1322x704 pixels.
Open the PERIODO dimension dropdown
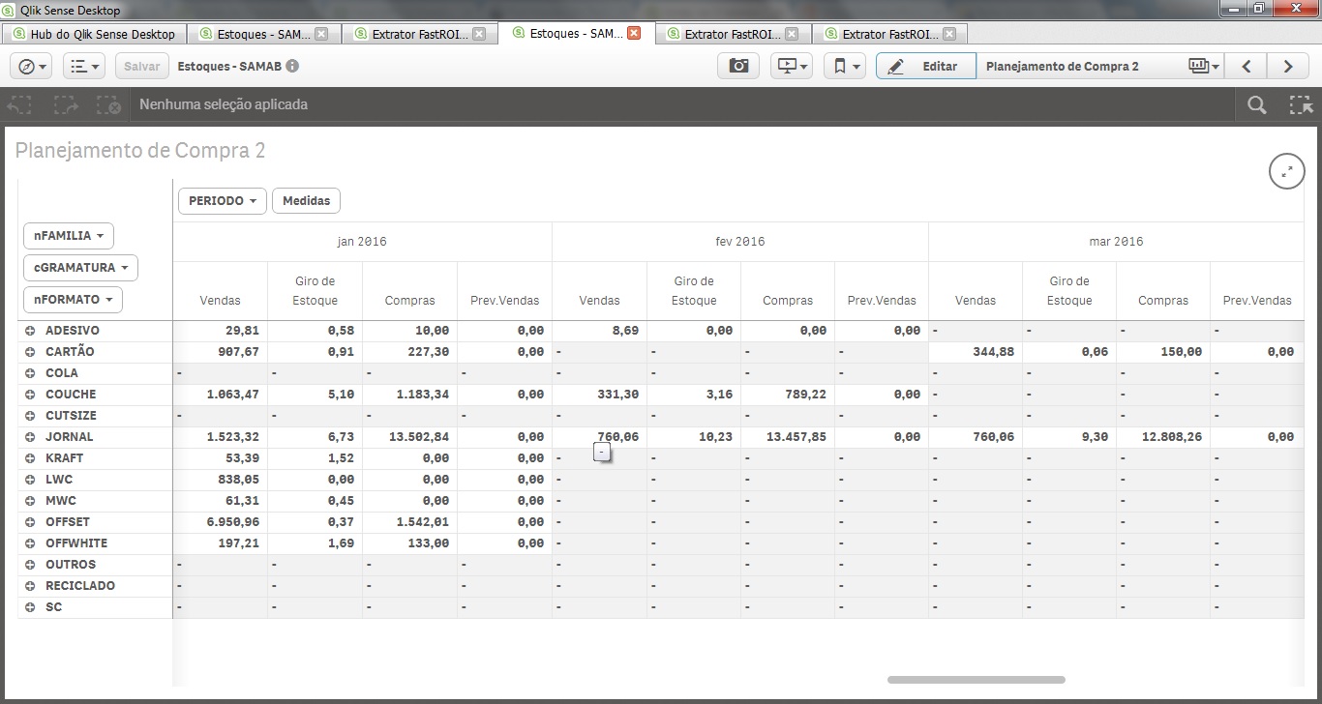click(x=223, y=201)
